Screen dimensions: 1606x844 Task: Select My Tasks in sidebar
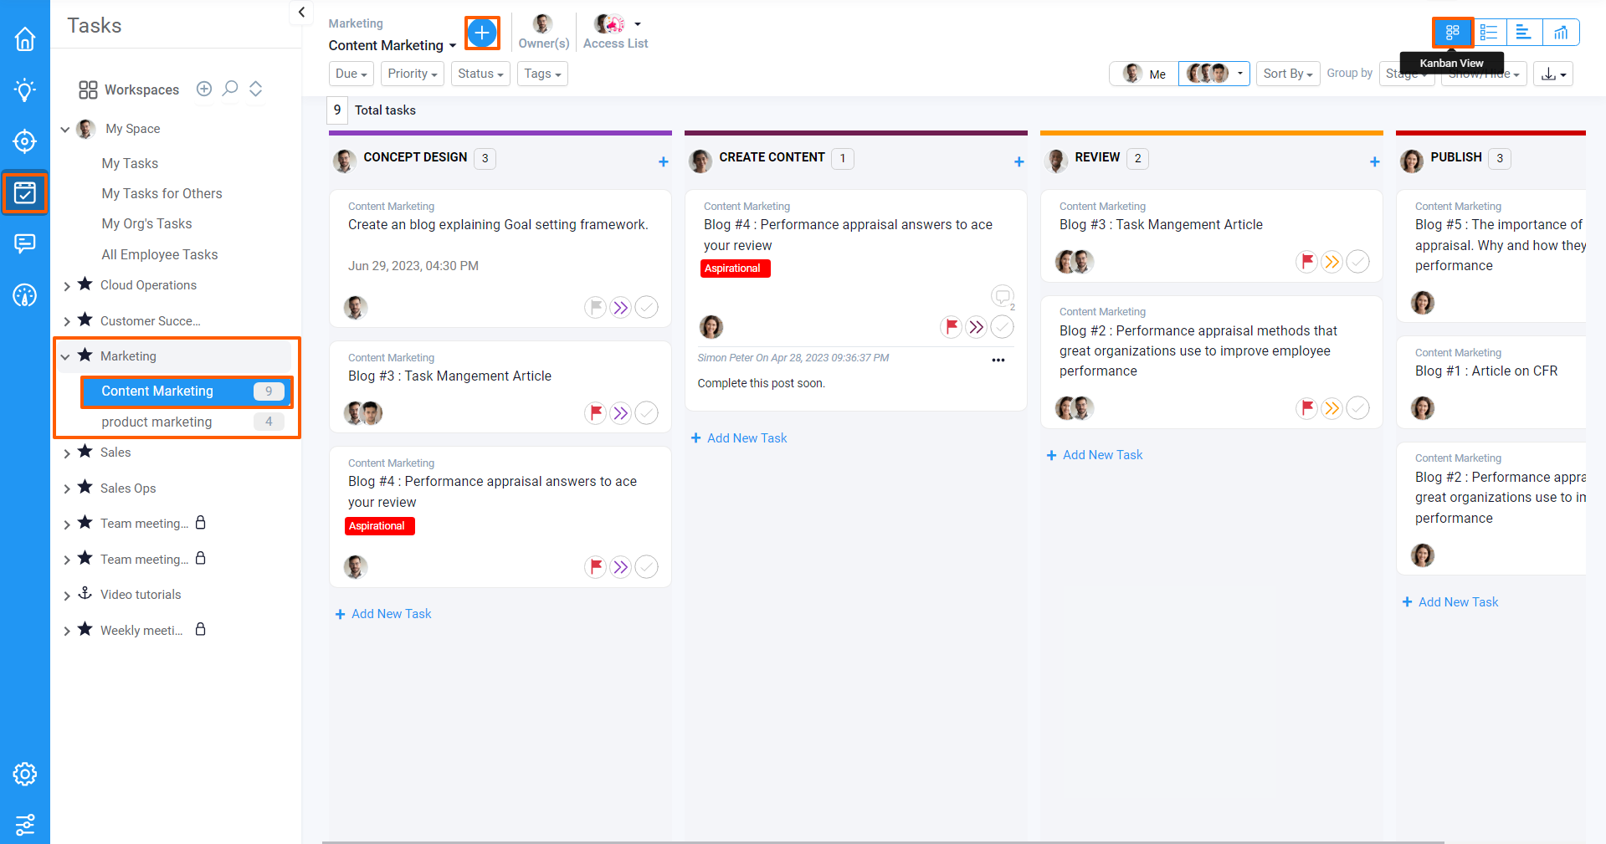coord(130,163)
